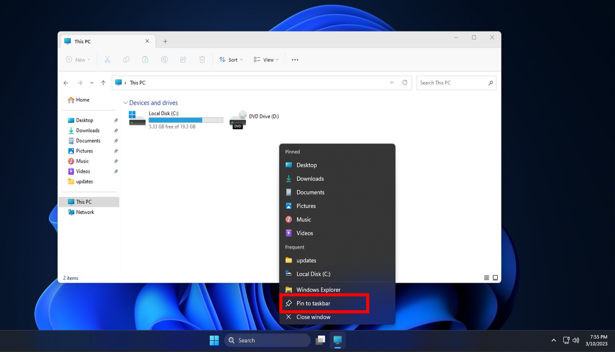Open Downloads from the navigation pane
Screen dimensions: 615x352
click(x=86, y=130)
